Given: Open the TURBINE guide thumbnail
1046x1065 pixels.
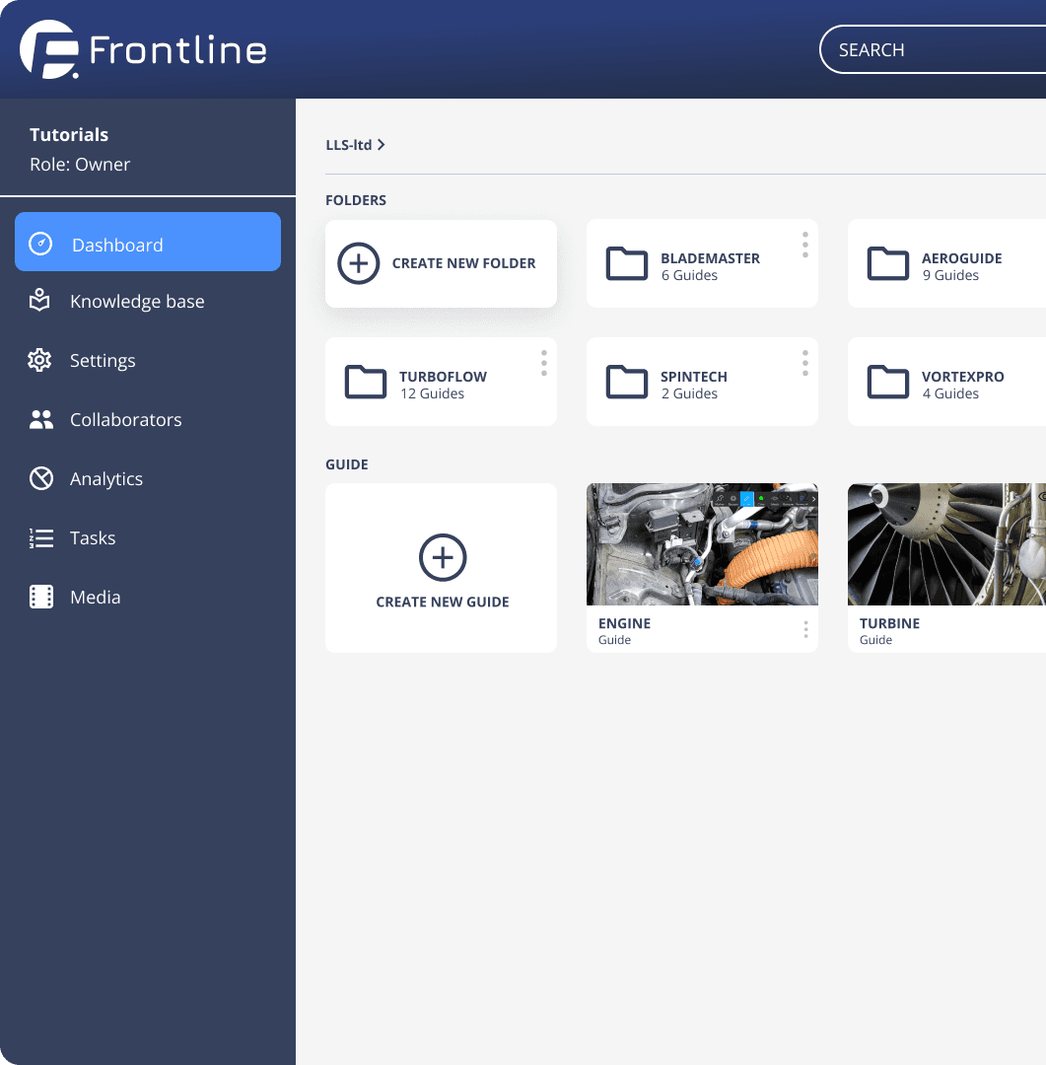Looking at the screenshot, I should point(946,544).
